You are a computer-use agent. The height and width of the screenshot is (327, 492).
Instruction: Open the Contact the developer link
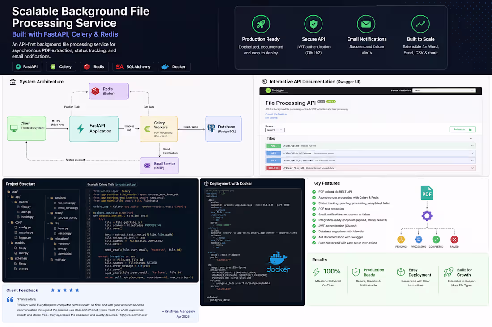(x=276, y=114)
